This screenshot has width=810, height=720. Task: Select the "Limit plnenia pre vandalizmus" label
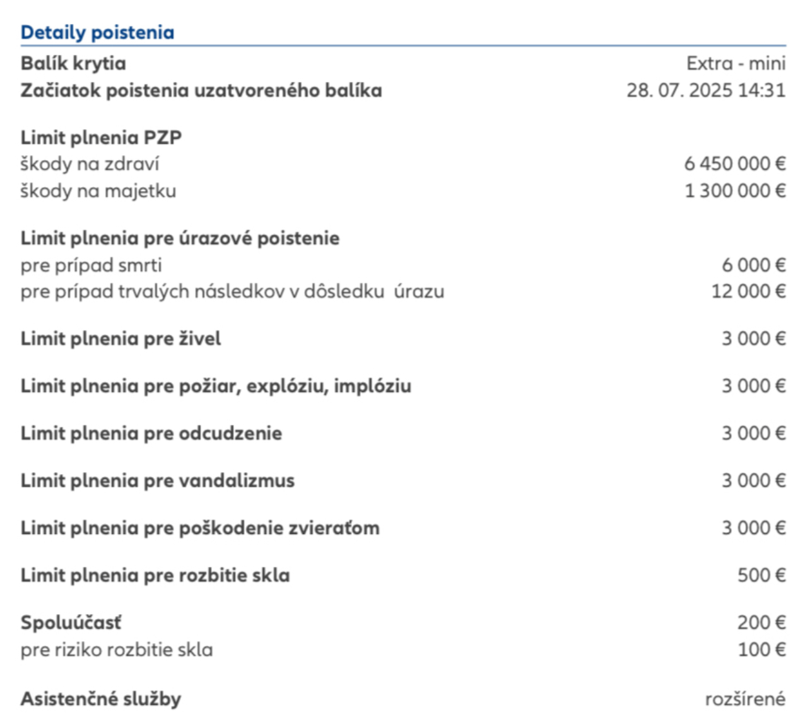click(x=157, y=480)
